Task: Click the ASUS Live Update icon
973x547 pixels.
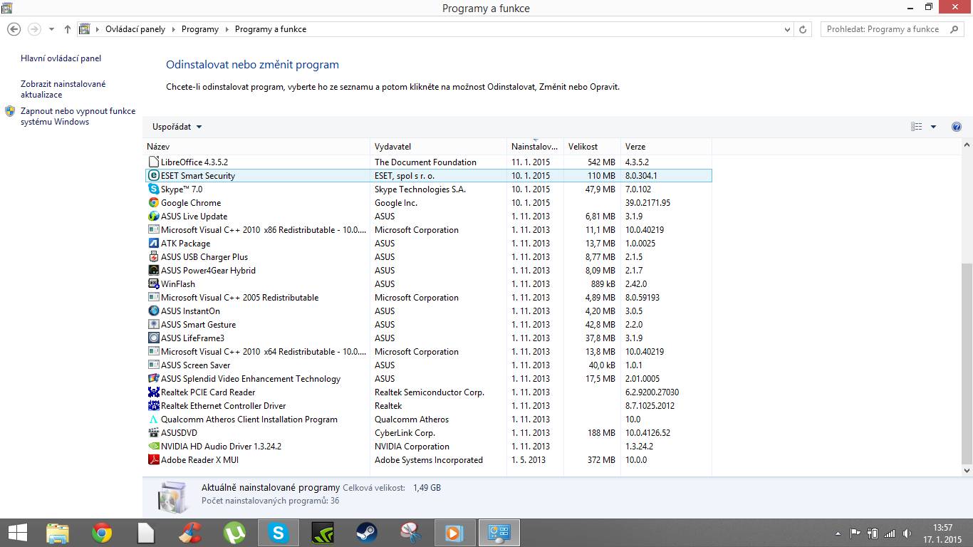Action: 154,217
